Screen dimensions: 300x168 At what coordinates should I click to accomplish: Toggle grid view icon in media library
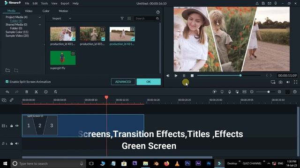(129, 18)
